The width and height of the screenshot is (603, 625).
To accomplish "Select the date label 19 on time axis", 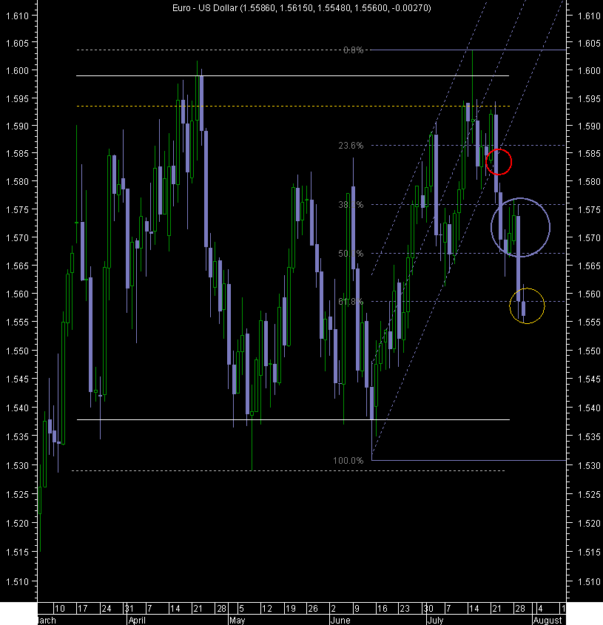I will click(290, 609).
